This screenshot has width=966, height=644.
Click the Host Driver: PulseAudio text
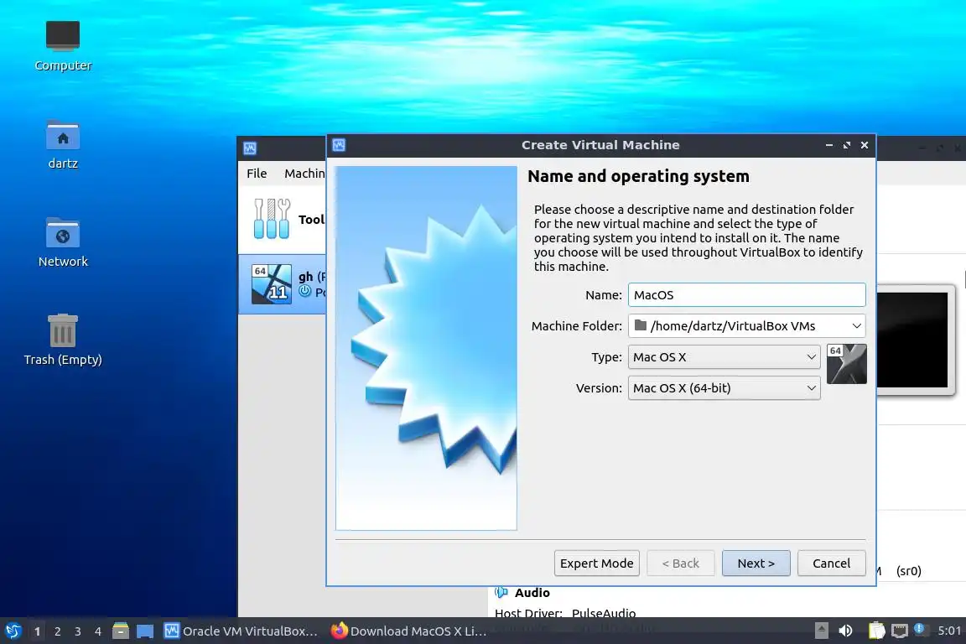click(x=565, y=613)
